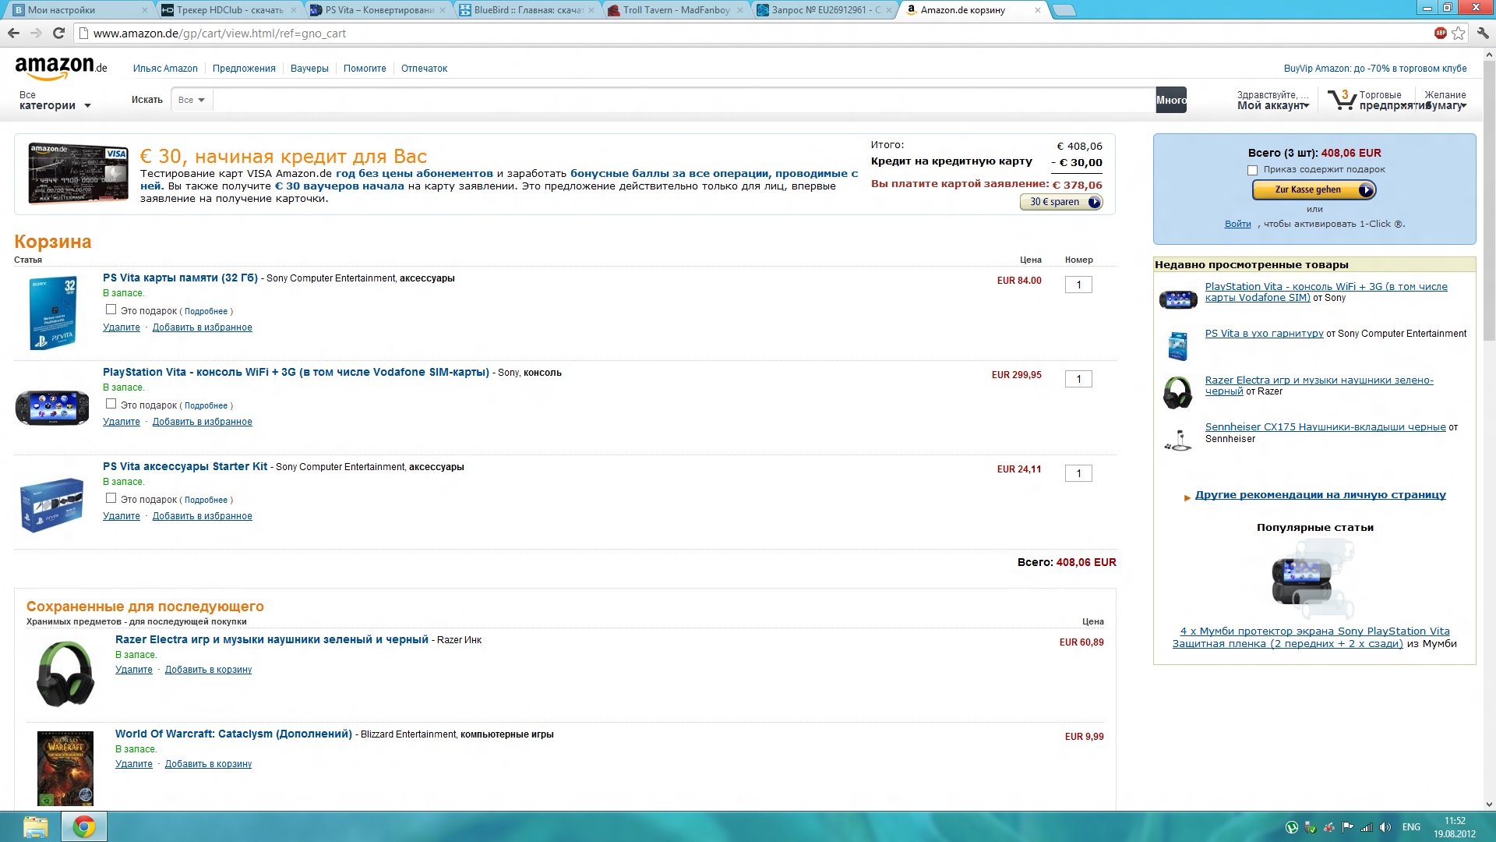Expand the 'Мой аккаунт' account menu
This screenshot has height=842, width=1496.
point(1273,105)
